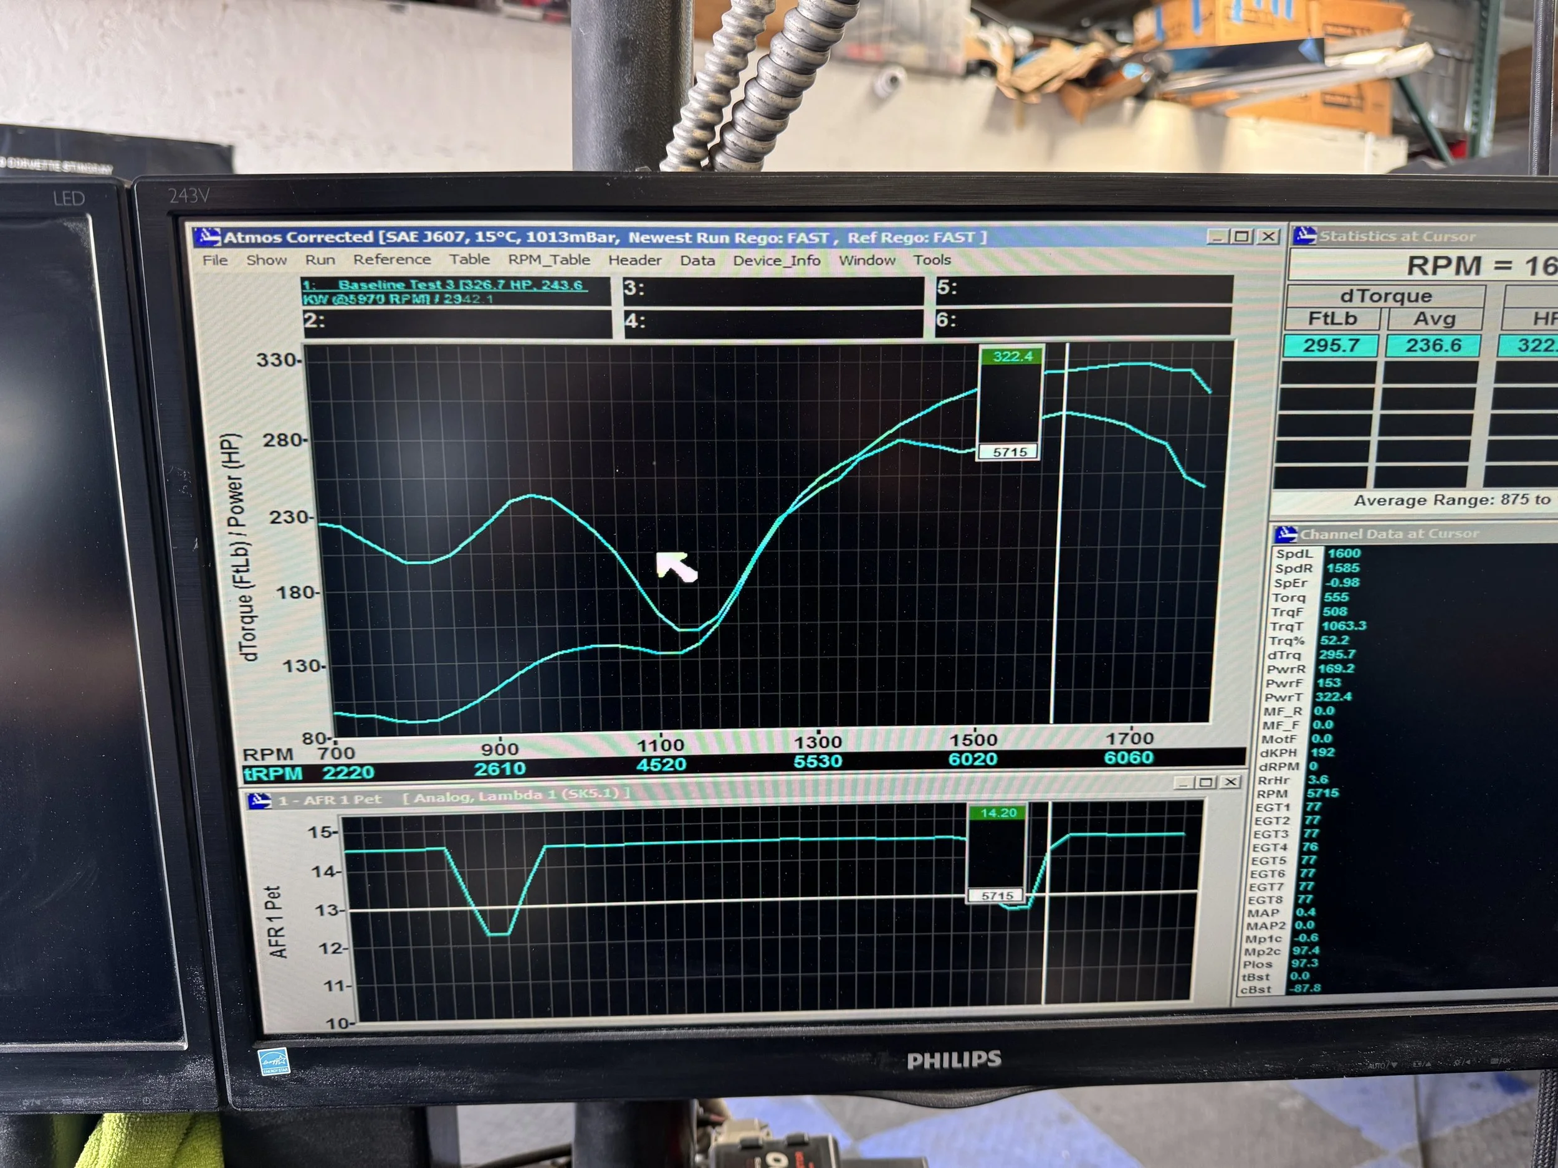This screenshot has width=1558, height=1168.
Task: Open the Data menu
Action: coord(697,260)
